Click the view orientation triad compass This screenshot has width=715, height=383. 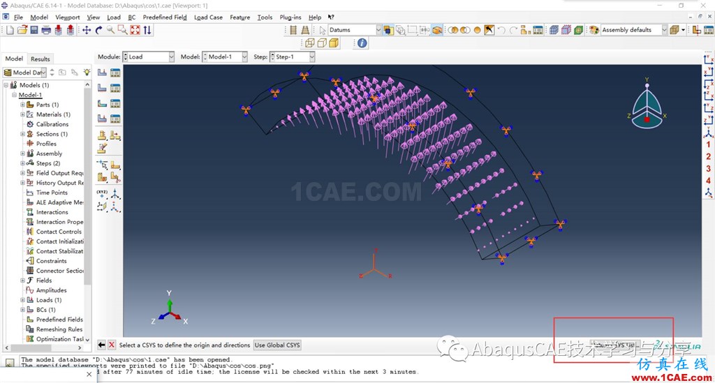pyautogui.click(x=647, y=107)
